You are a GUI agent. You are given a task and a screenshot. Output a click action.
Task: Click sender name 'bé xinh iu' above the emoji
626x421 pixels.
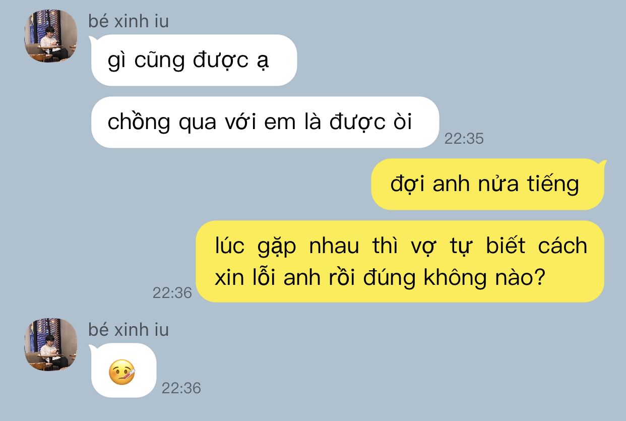pyautogui.click(x=129, y=330)
